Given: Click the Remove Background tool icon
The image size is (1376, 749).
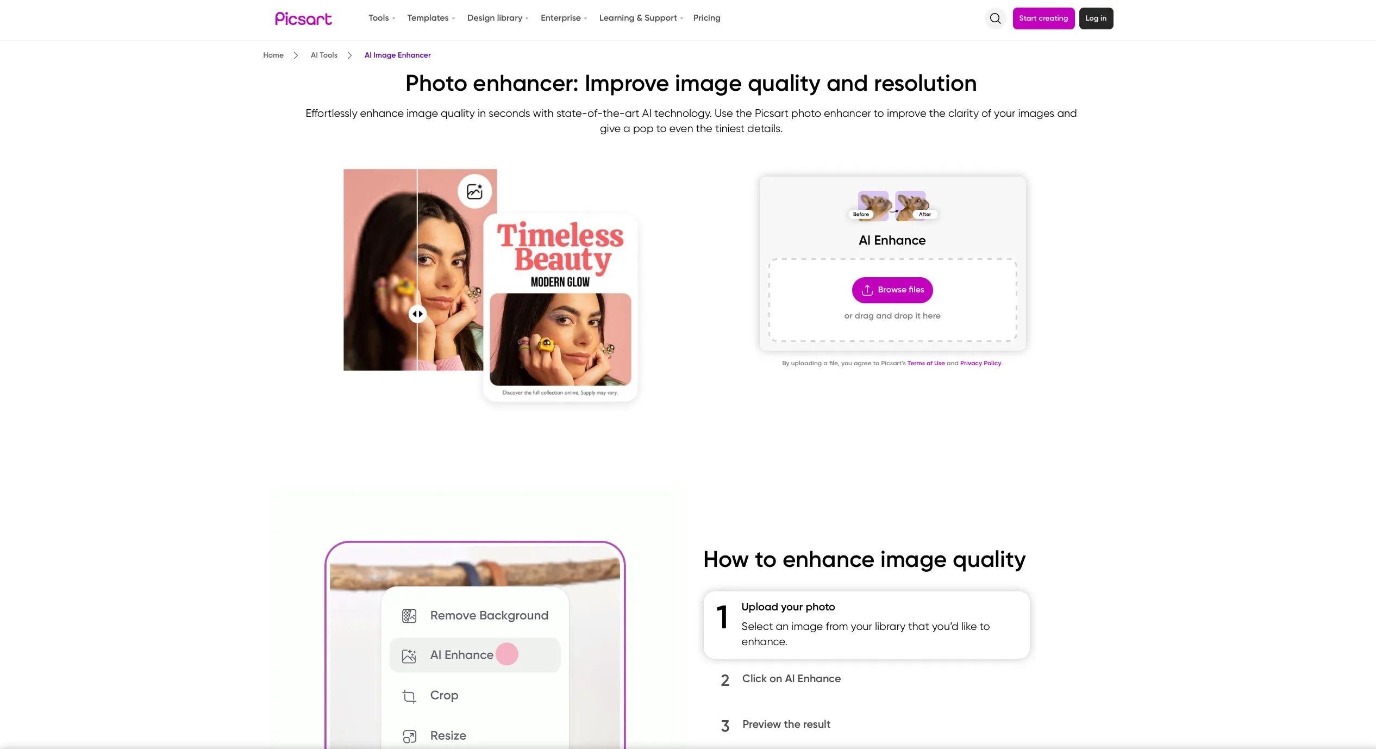Looking at the screenshot, I should 409,615.
